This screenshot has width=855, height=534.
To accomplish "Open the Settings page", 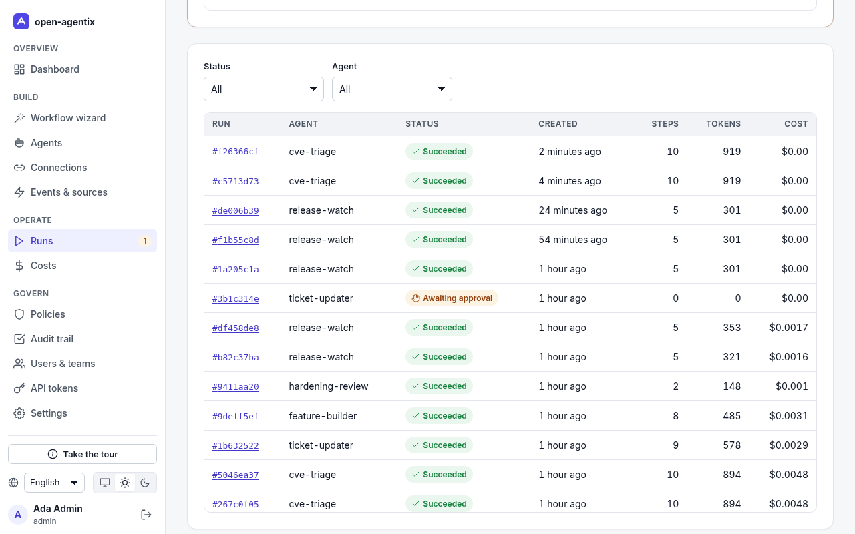I will click(x=82, y=413).
